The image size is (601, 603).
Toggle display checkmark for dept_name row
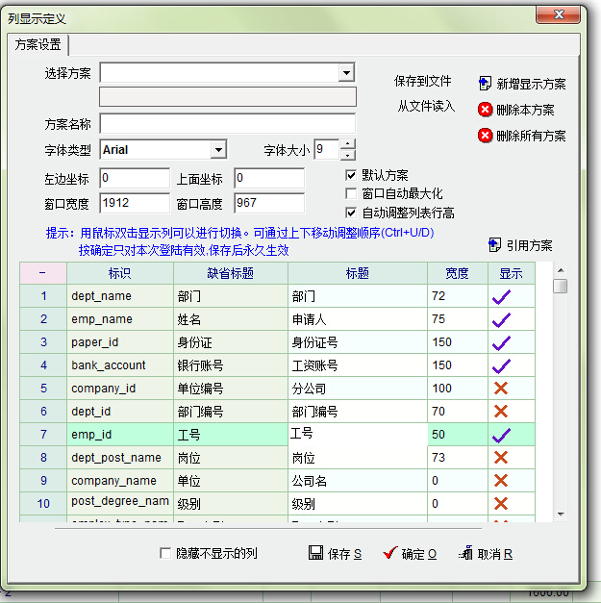pyautogui.click(x=501, y=296)
